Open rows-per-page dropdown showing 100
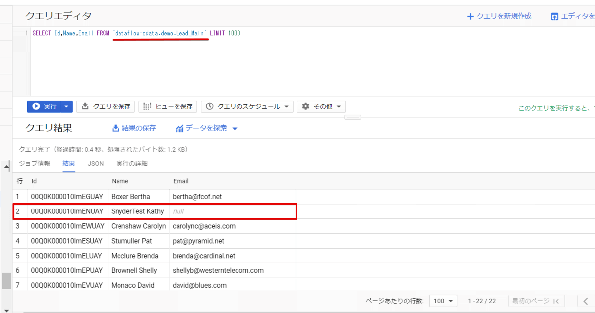 (443, 301)
